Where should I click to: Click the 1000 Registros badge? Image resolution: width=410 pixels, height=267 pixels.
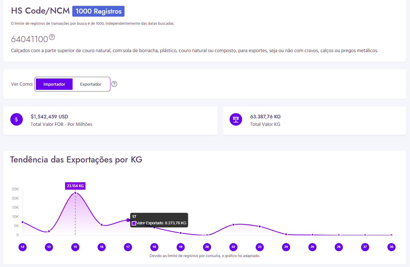click(x=98, y=11)
